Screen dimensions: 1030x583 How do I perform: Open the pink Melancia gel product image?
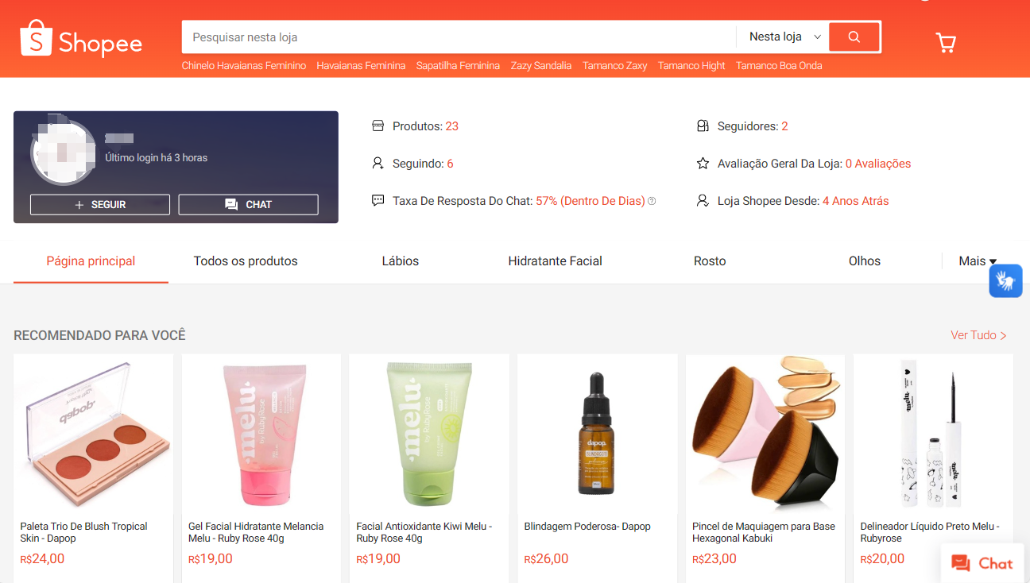(261, 434)
